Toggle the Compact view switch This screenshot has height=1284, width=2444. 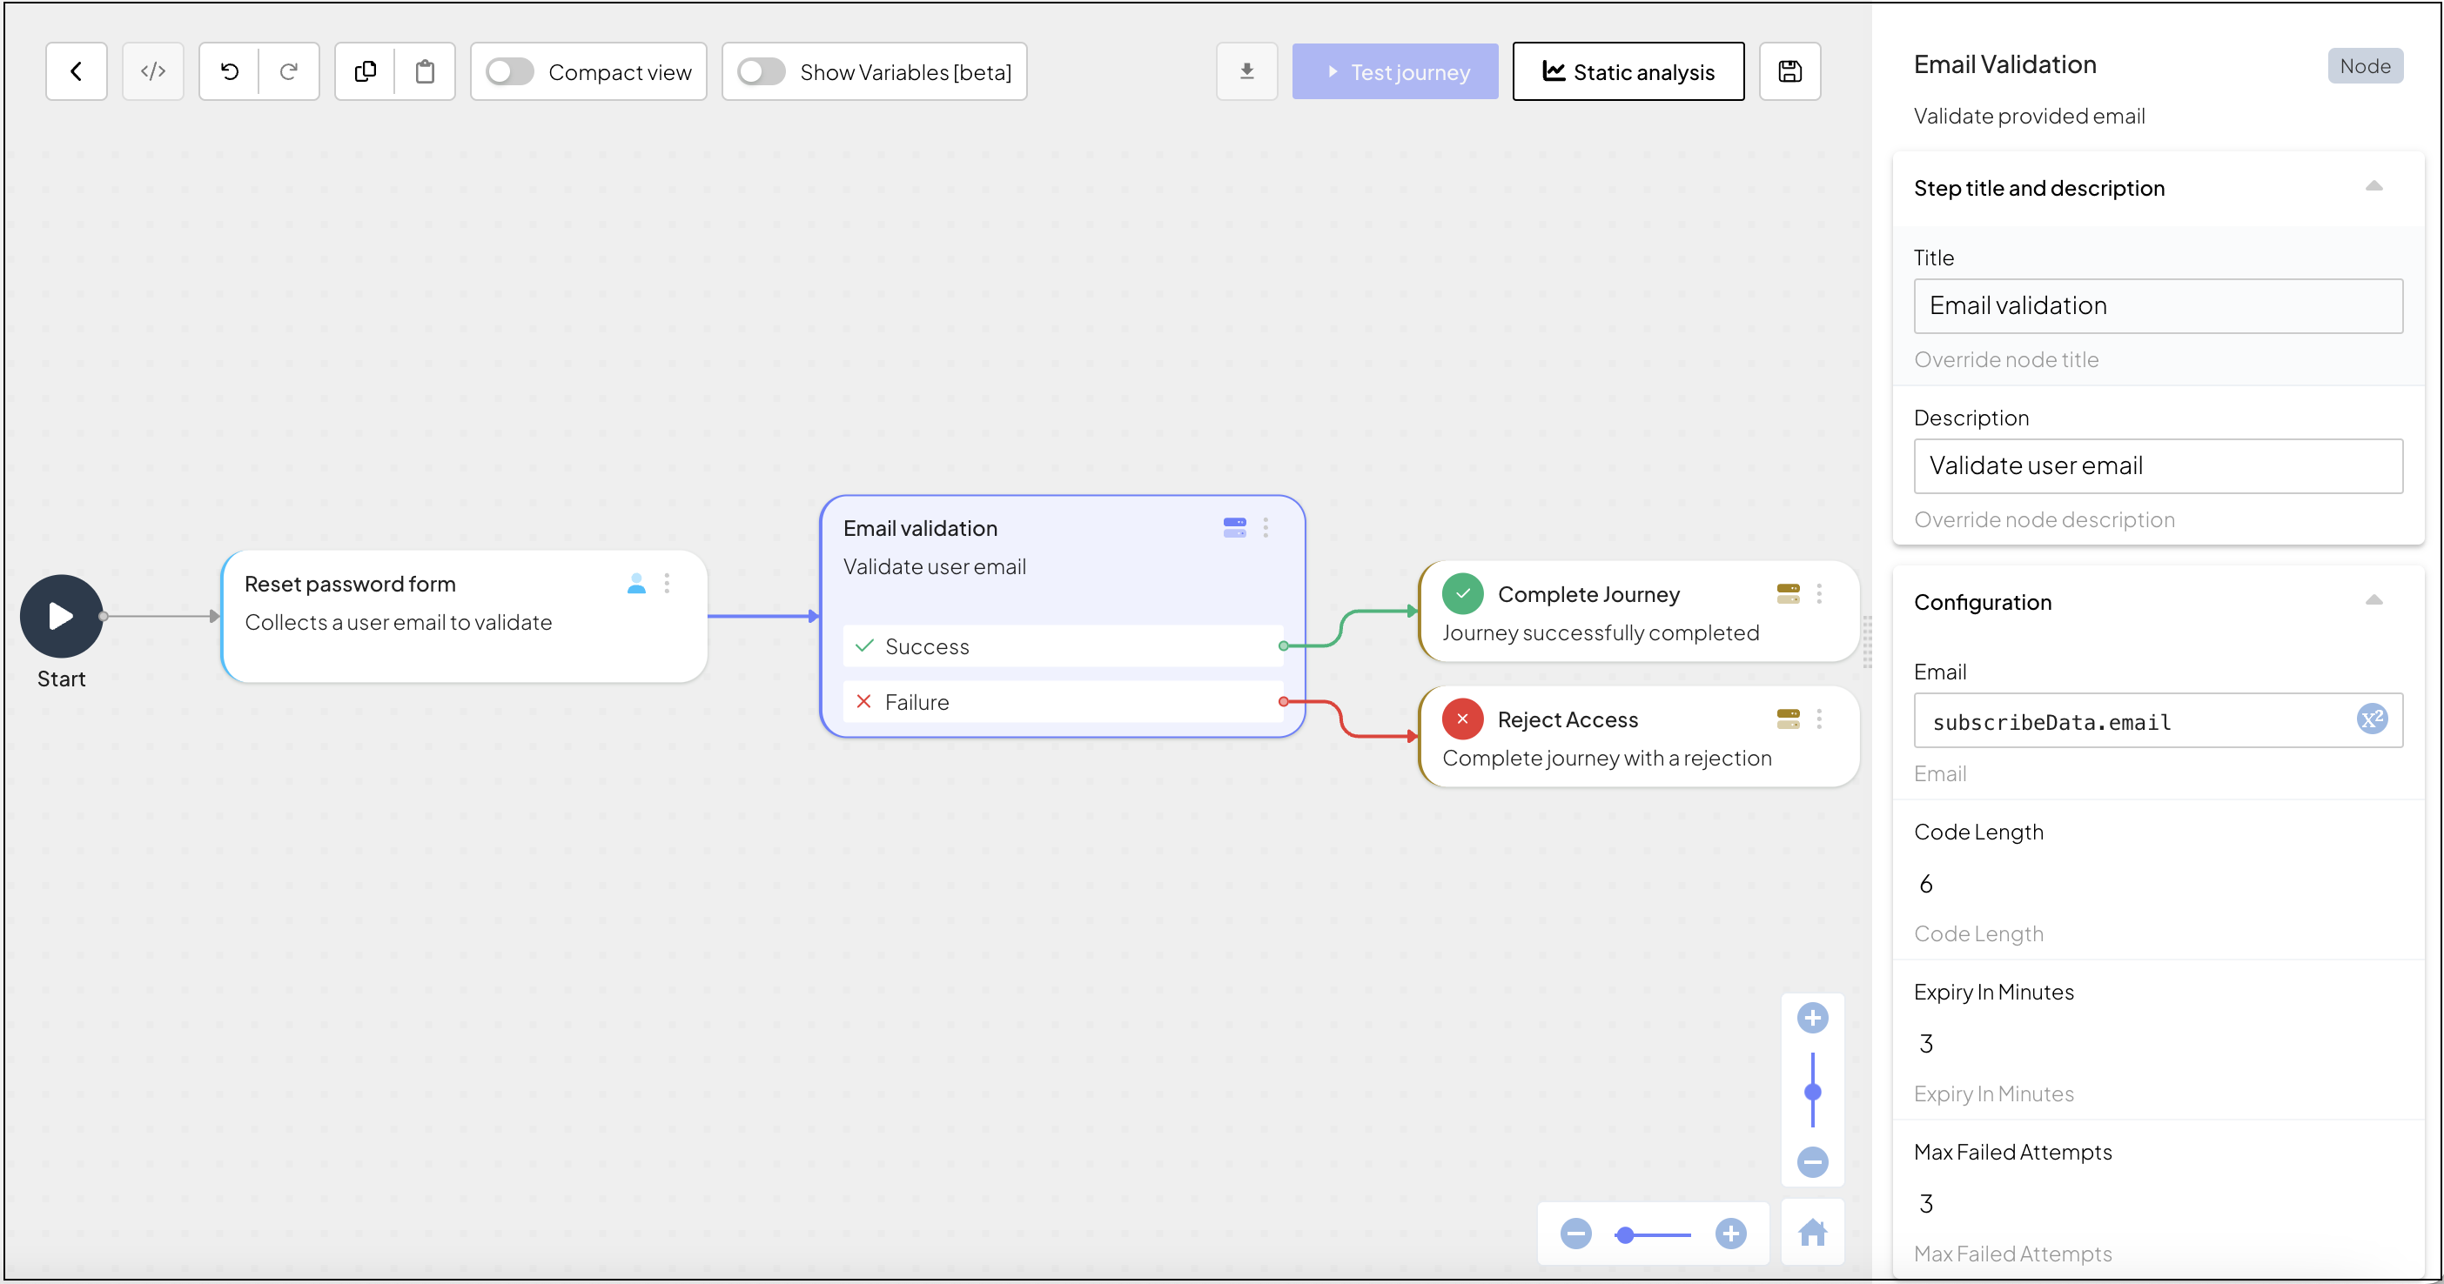click(509, 71)
